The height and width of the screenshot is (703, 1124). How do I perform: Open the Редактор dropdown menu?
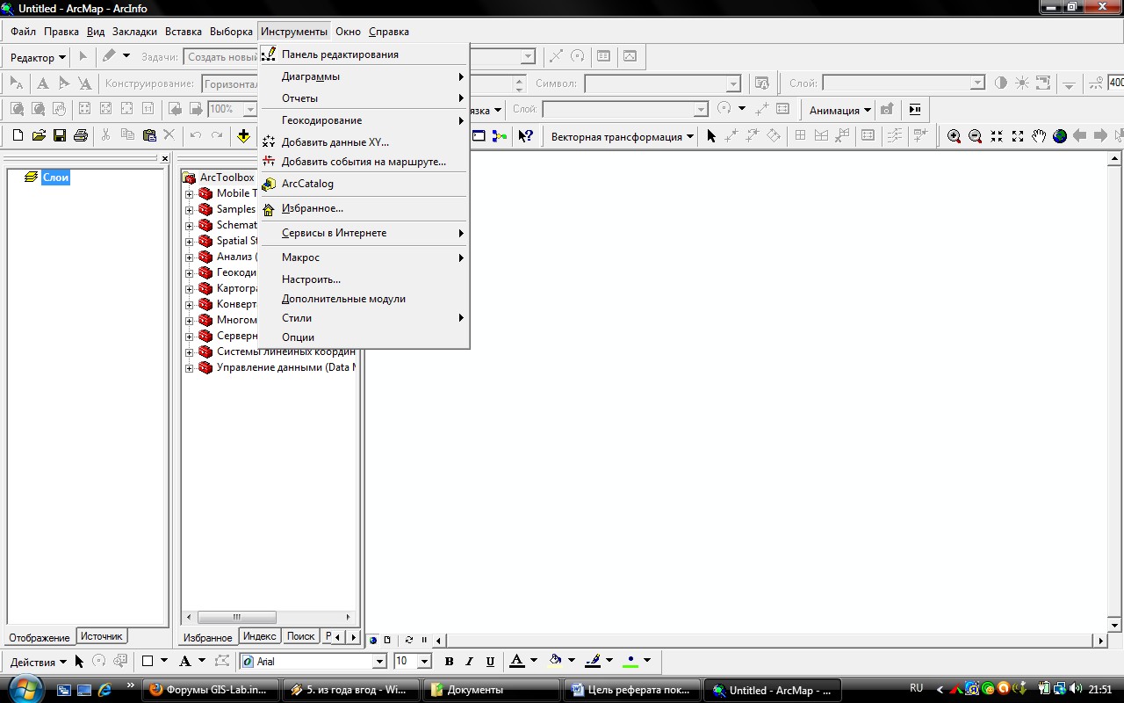38,57
